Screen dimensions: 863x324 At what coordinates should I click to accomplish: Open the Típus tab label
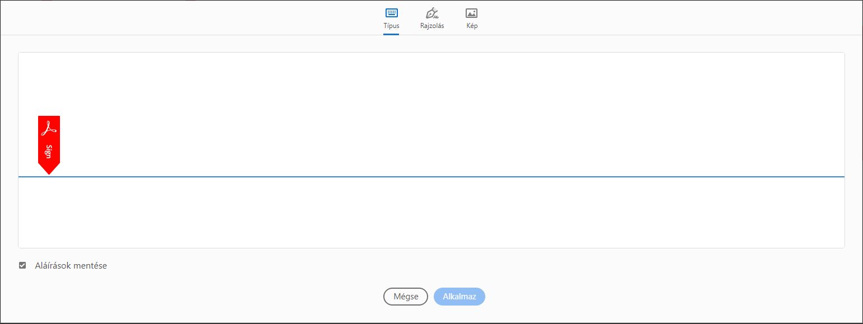click(x=391, y=26)
